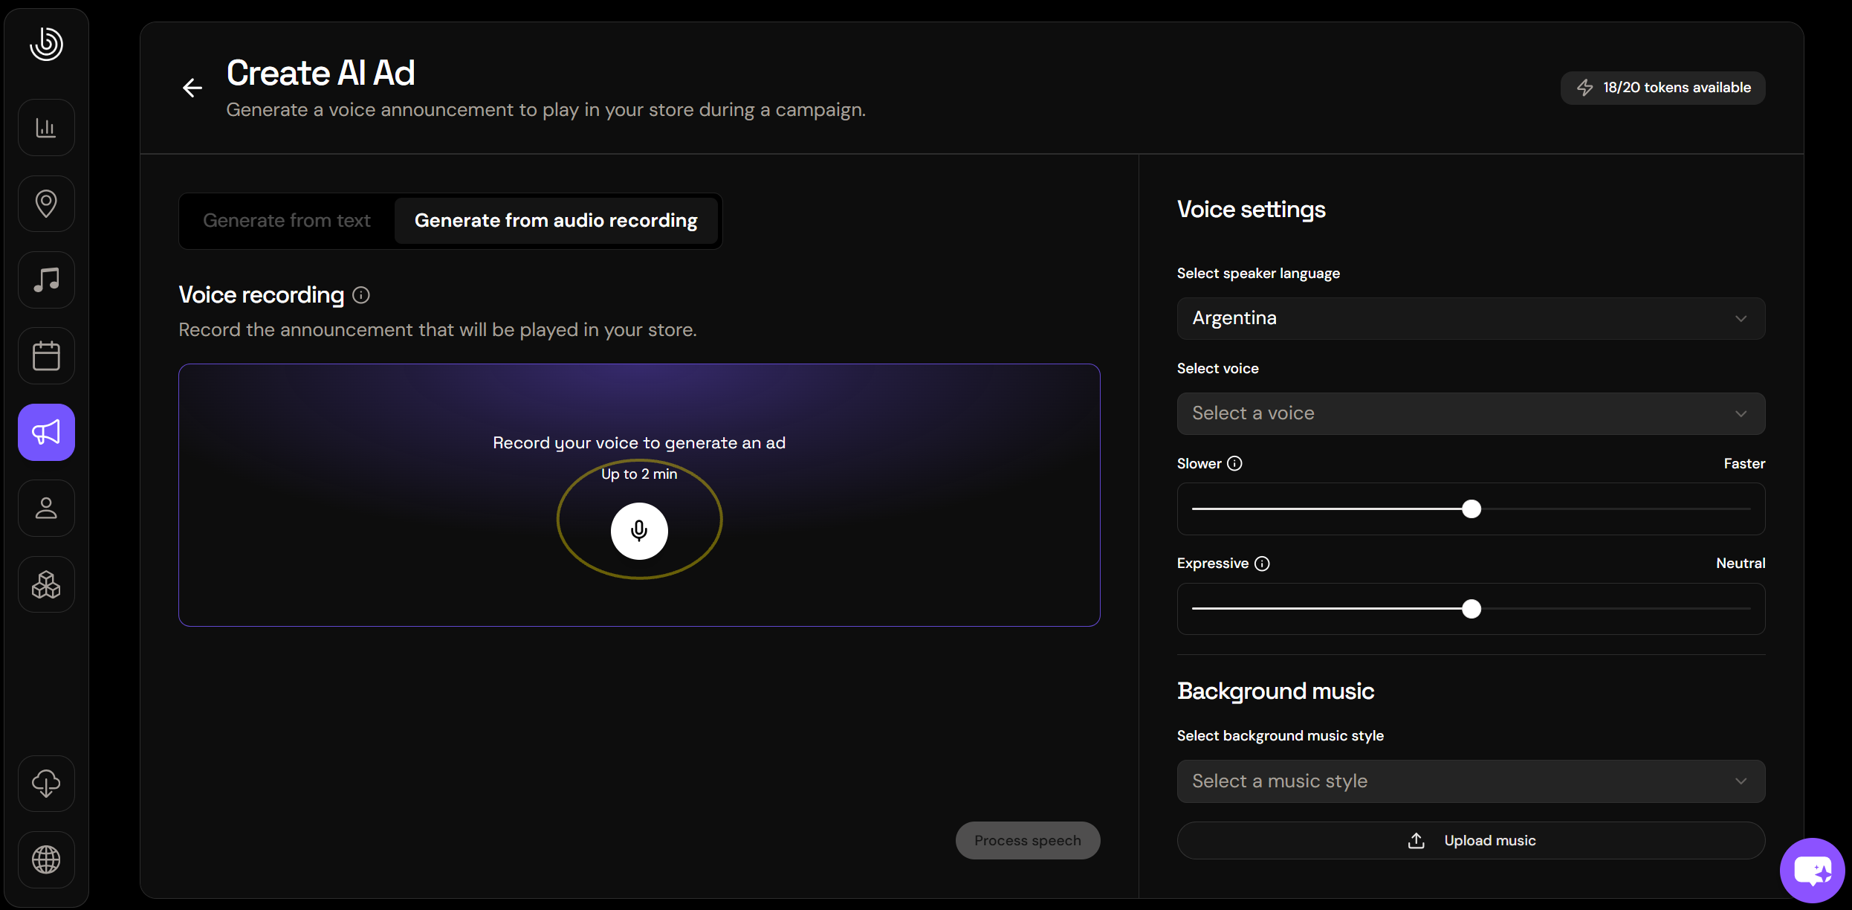The image size is (1852, 910).
Task: Start recording with the microphone button
Action: pos(639,531)
